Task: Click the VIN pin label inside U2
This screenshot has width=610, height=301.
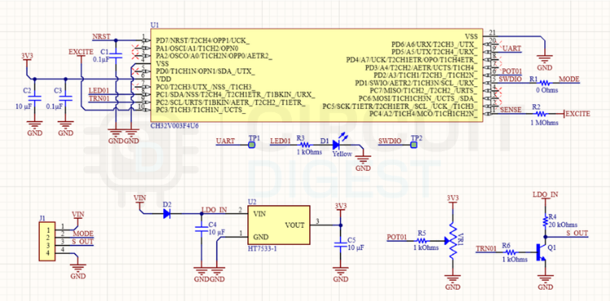Action: (x=259, y=214)
